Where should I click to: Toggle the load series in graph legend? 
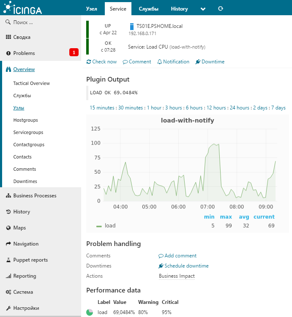click(106, 226)
